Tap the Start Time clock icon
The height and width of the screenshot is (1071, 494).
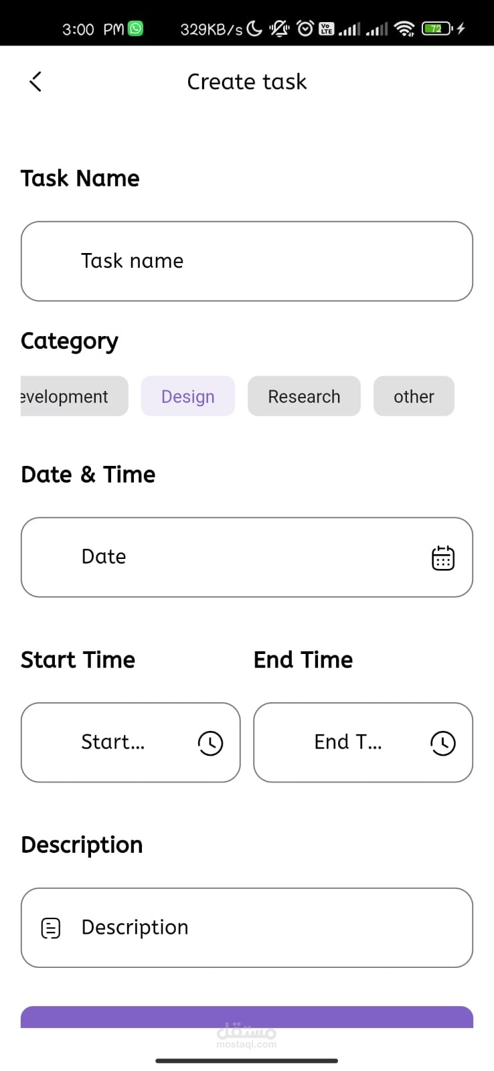pyautogui.click(x=210, y=743)
